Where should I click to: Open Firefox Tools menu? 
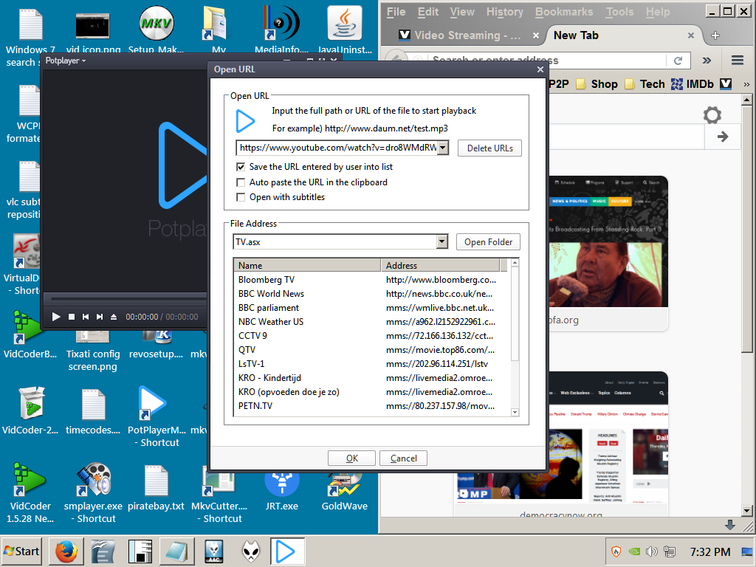coord(619,12)
